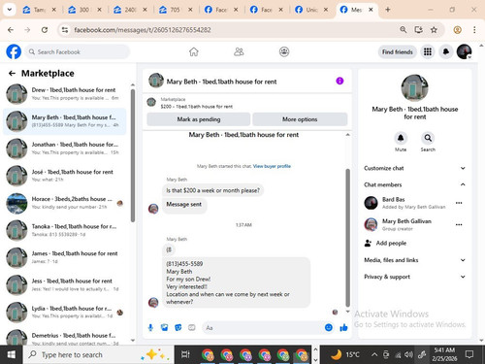The width and height of the screenshot is (485, 364).
Task: Switch to the Tam browser tab
Action: 40,10
